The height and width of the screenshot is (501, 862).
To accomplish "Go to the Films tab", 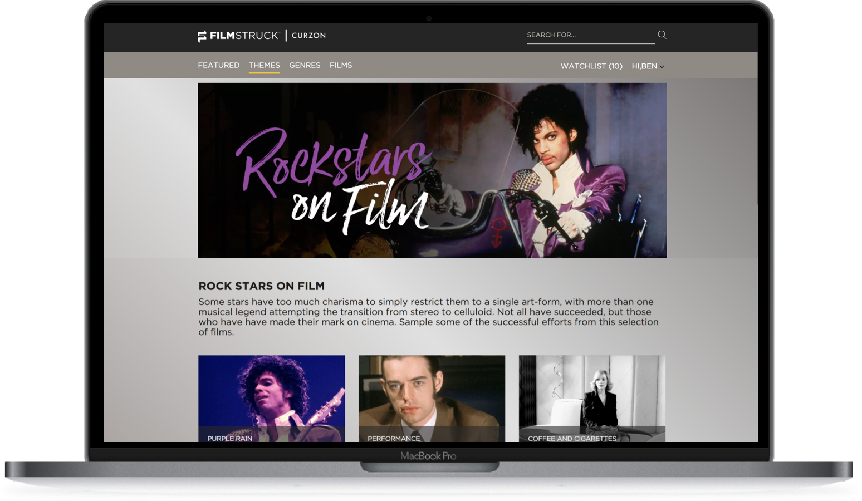I will tap(341, 66).
